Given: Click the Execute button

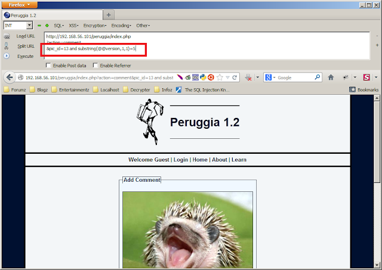Looking at the screenshot, I should coord(25,56).
